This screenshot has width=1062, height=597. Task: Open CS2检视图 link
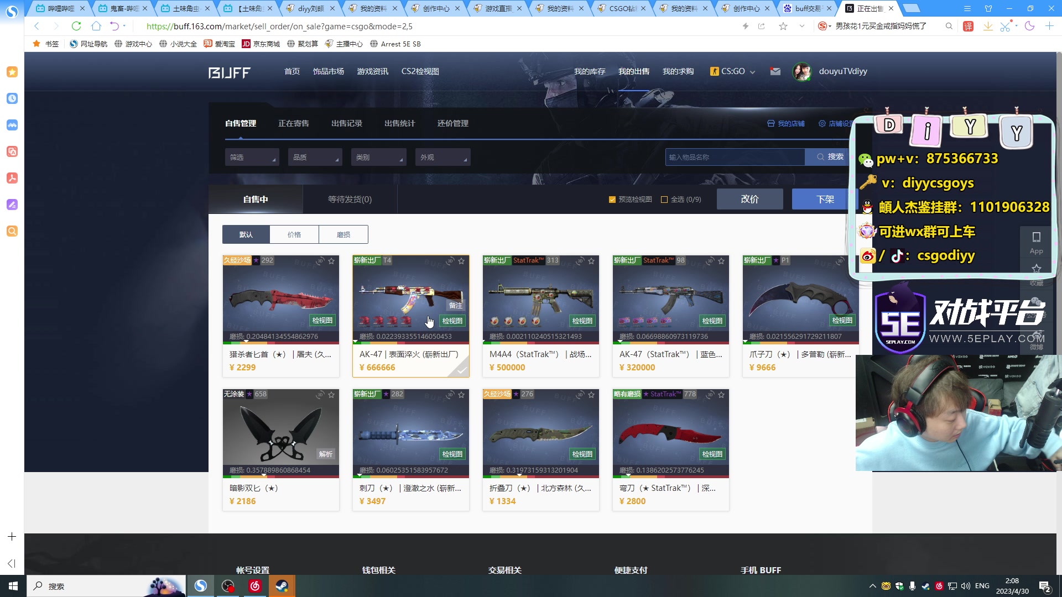(420, 71)
